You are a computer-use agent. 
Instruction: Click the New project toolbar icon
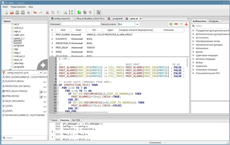click(6, 13)
